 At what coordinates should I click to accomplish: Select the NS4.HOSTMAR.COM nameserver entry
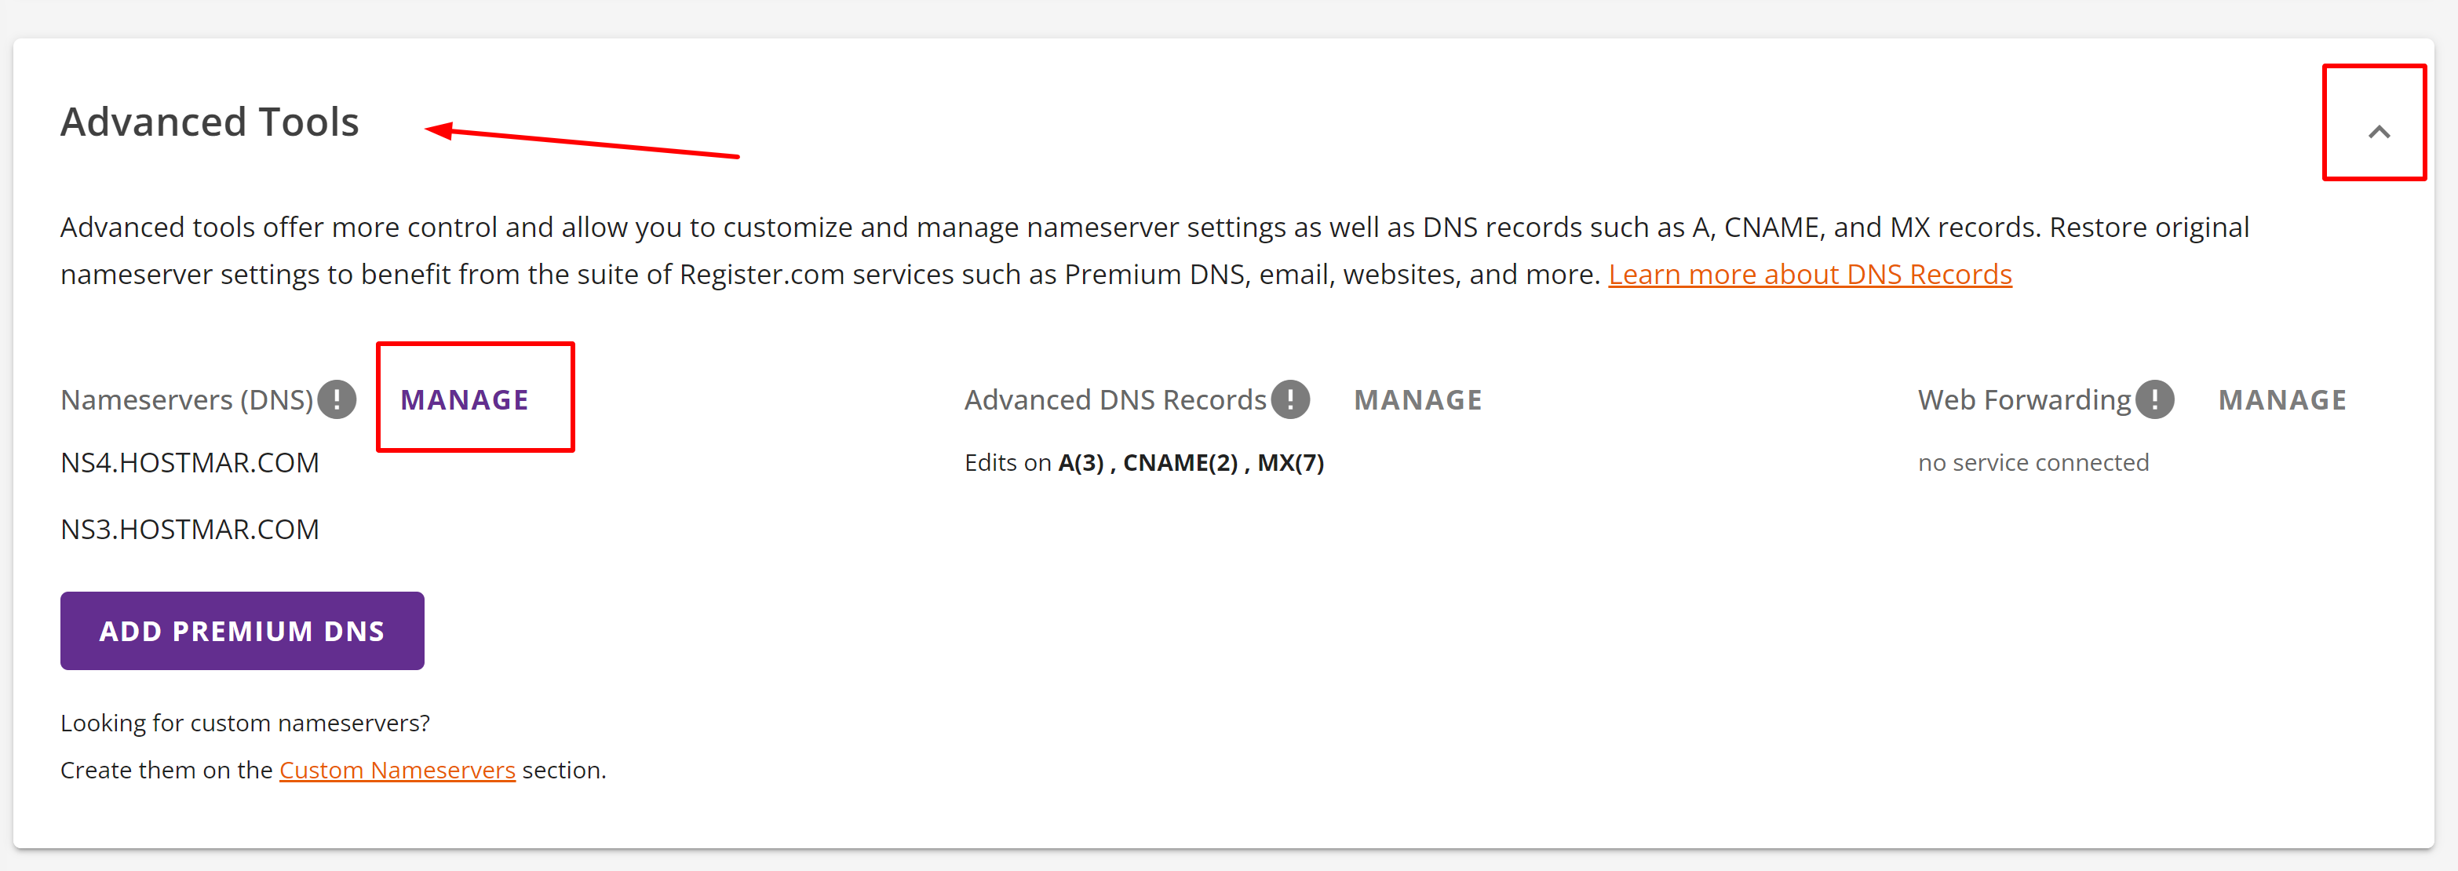tap(190, 463)
